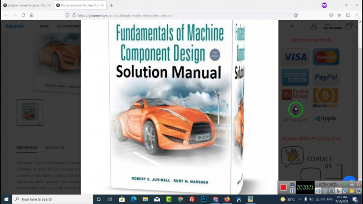Viewport: 363px width, 204px height.
Task: Open the notification center icon
Action: (x=355, y=200)
